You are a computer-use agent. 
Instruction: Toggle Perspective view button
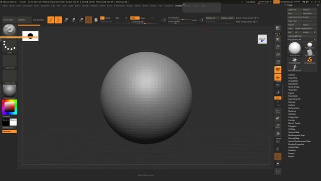[278, 69]
